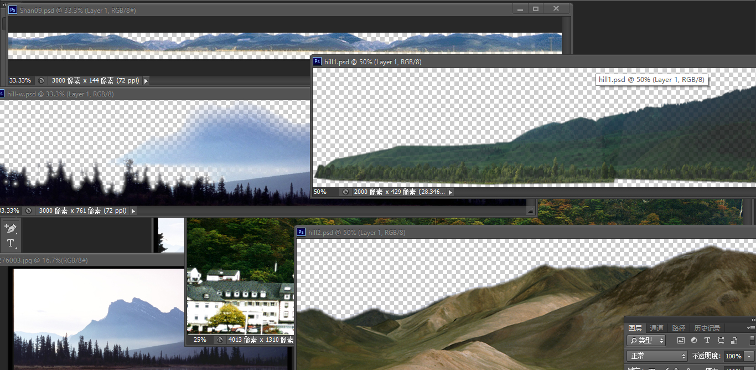
Task: Activate hill2.psd window via title bar
Action: [526, 233]
